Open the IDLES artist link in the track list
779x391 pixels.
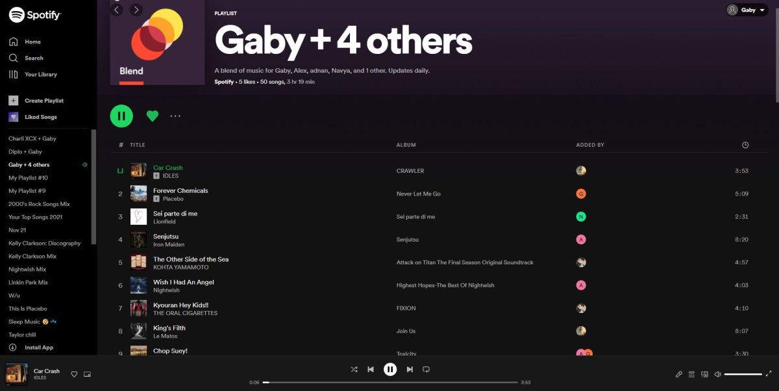click(x=171, y=176)
